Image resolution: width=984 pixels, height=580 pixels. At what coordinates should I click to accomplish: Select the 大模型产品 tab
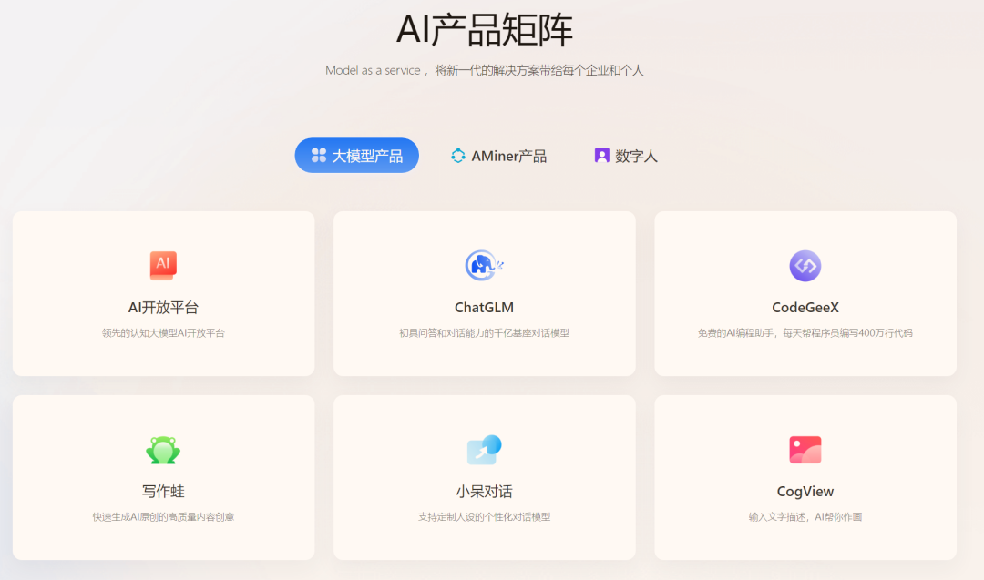pyautogui.click(x=357, y=156)
